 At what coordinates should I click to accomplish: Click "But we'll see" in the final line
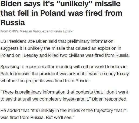pos(59,118)
